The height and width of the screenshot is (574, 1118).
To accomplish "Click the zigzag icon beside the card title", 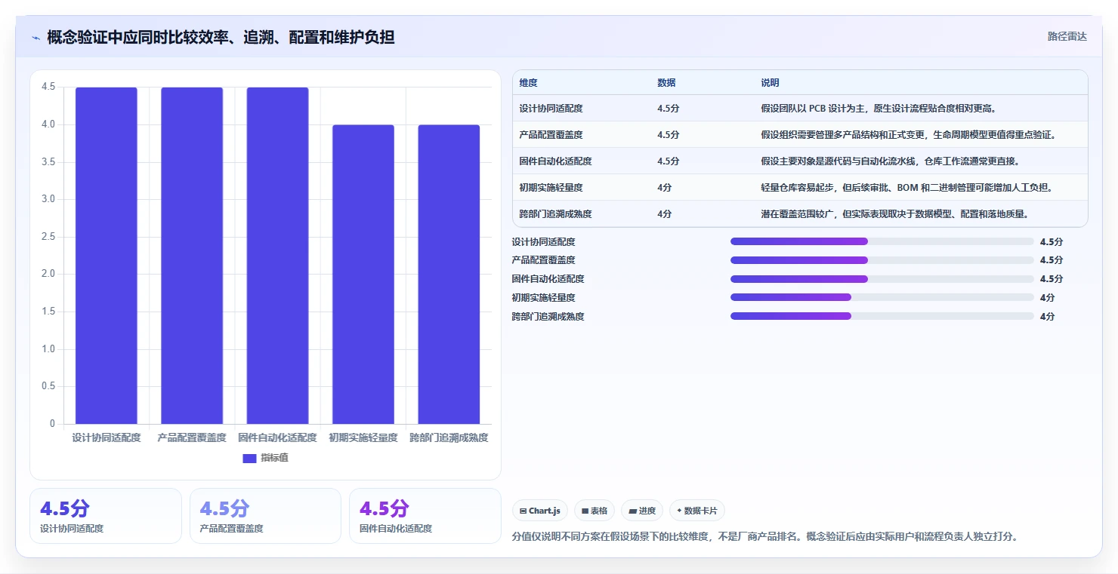I will click(x=36, y=37).
